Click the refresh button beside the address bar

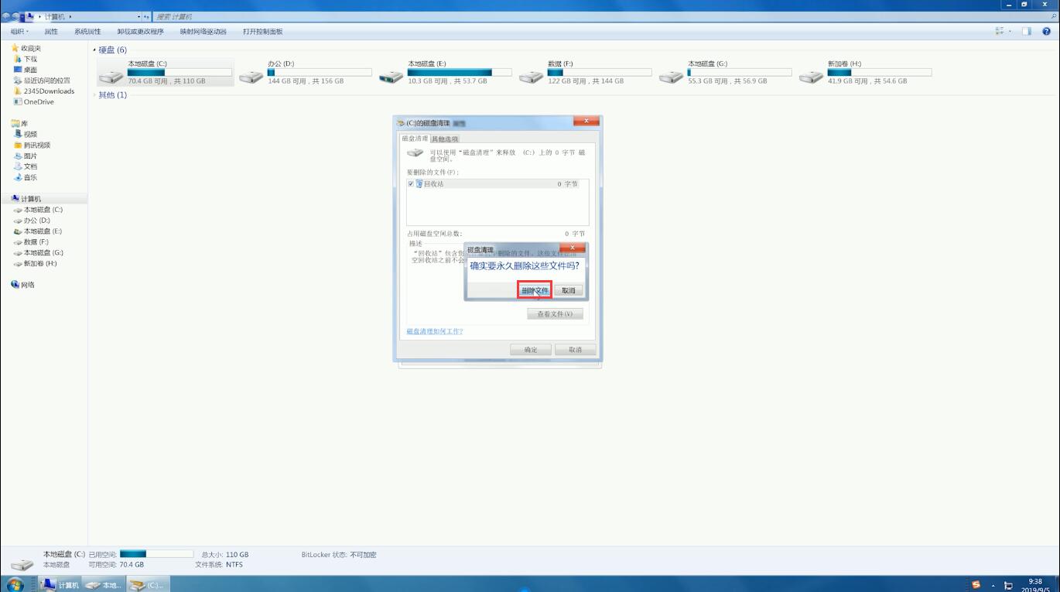[x=146, y=16]
